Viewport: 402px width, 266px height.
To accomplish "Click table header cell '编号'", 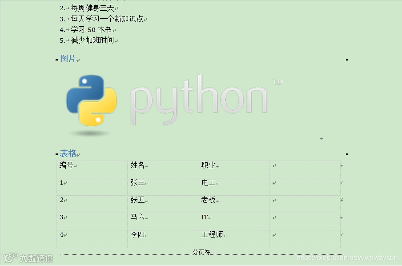I will click(92, 169).
